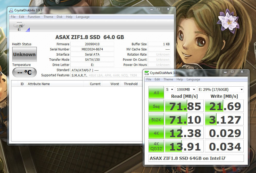Click the comment field reading ASAX ZIF1.8 SSD 64GB

pyautogui.click(x=196, y=158)
